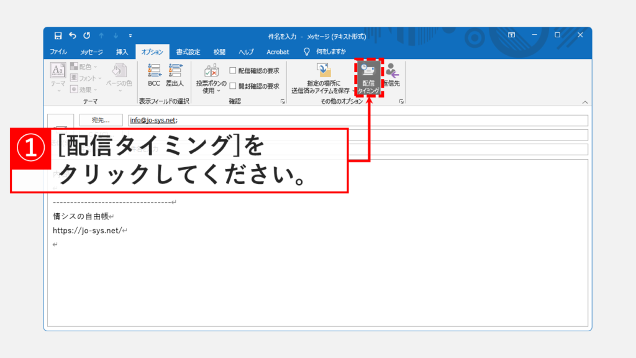Click the Undo arrow in the title bar
The image size is (636, 358).
(72, 35)
